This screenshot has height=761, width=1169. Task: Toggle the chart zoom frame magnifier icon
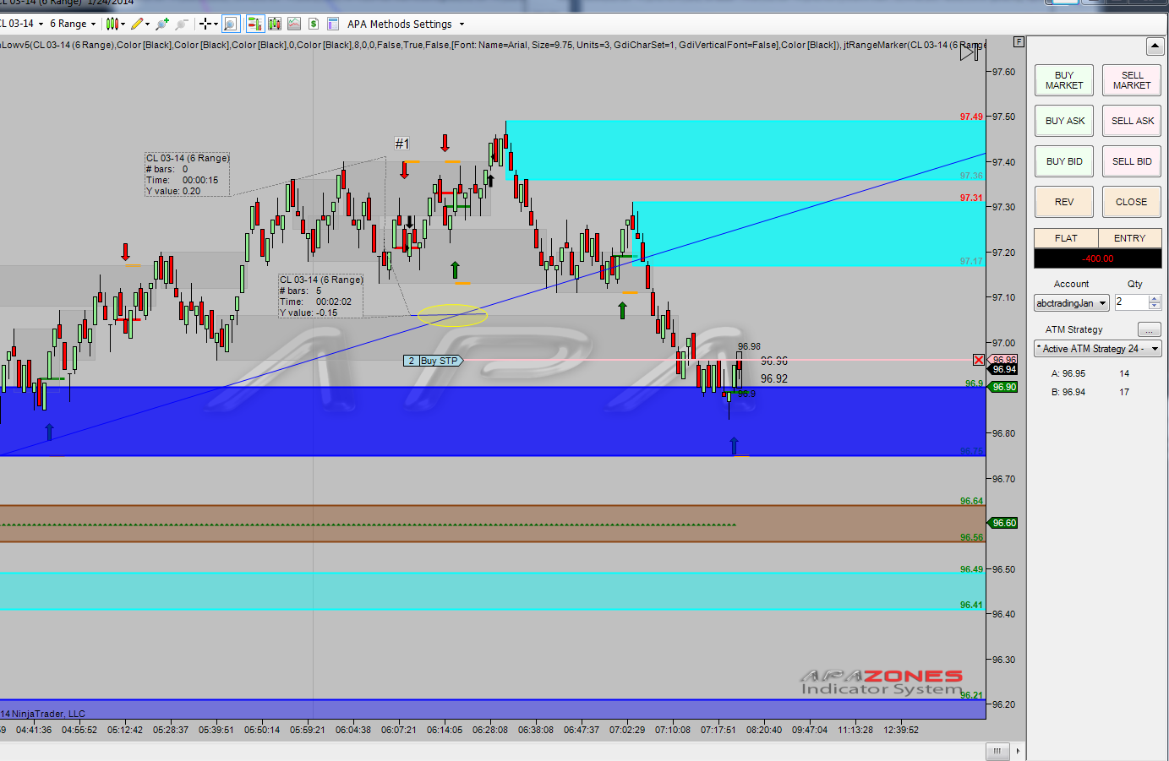[230, 24]
